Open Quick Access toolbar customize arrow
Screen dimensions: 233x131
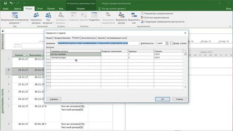coord(24,3)
